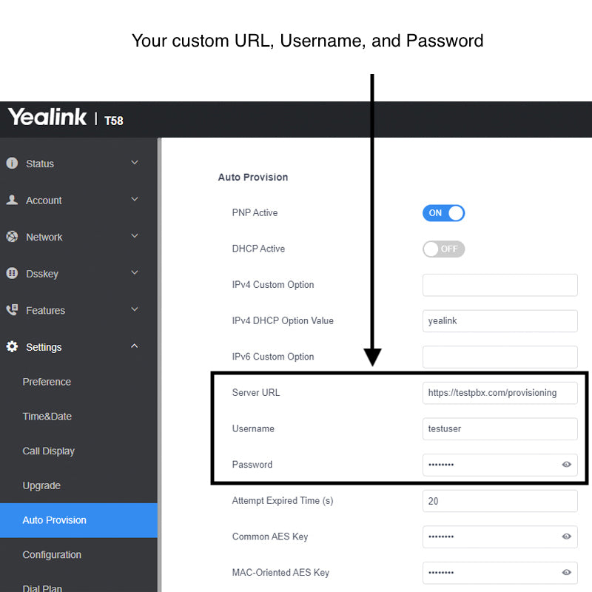Turn off the PNP Active switch
The image size is (592, 592).
(x=443, y=213)
